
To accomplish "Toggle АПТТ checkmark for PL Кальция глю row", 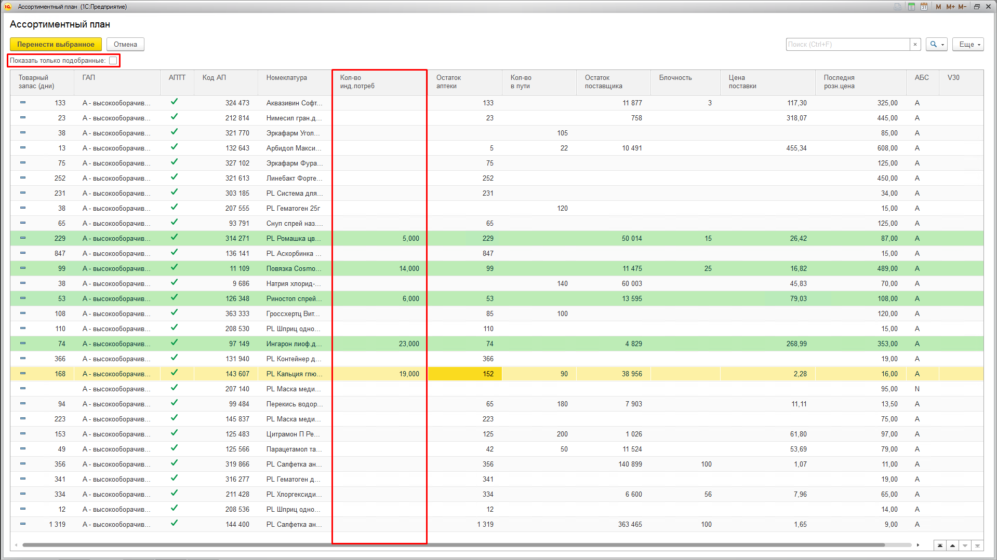I will click(x=175, y=373).
